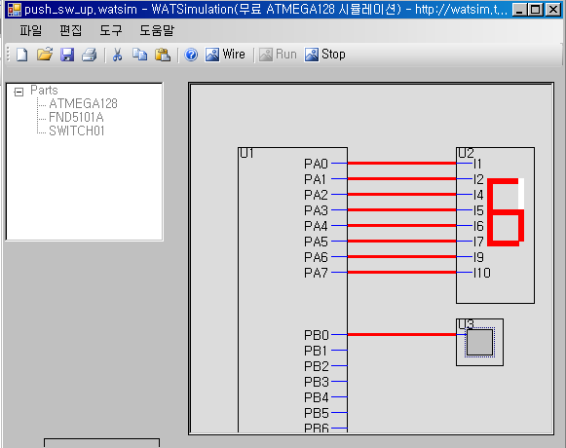This screenshot has height=448, width=566.
Task: Open the 도움말 menu
Action: (x=157, y=30)
